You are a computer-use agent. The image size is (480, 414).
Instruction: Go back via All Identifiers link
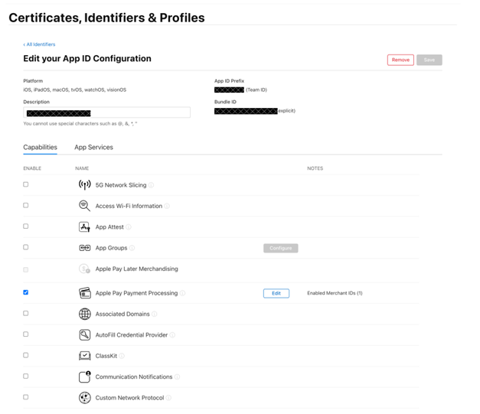click(40, 44)
